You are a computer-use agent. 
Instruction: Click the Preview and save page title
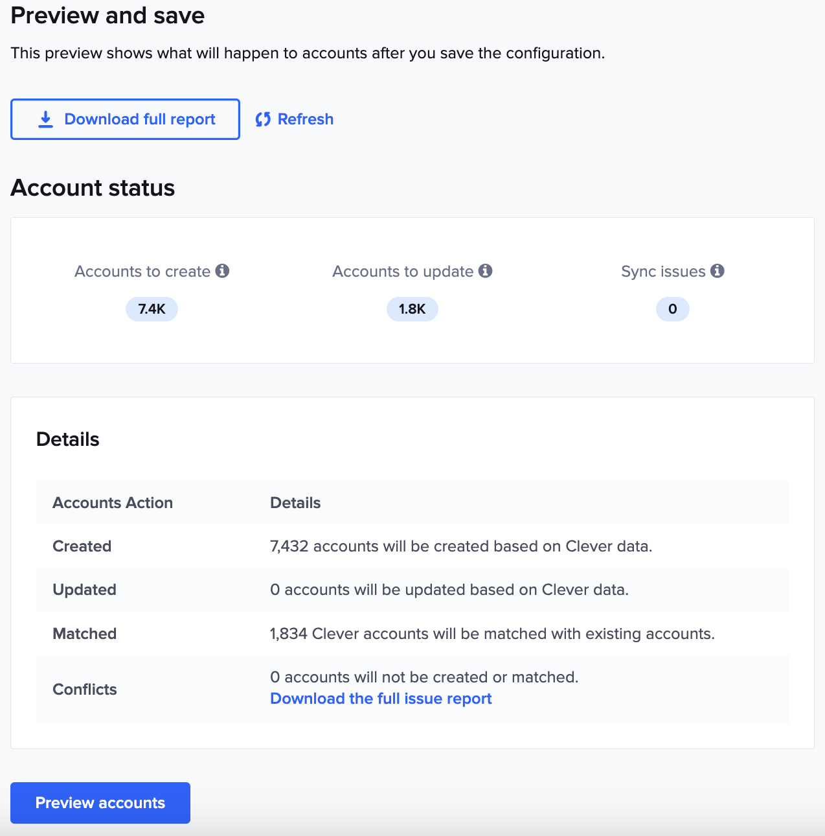click(x=107, y=15)
